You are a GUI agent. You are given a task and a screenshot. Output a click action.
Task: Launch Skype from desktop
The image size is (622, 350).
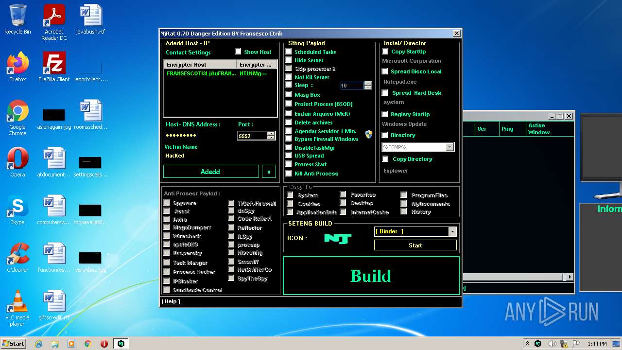pyautogui.click(x=17, y=210)
